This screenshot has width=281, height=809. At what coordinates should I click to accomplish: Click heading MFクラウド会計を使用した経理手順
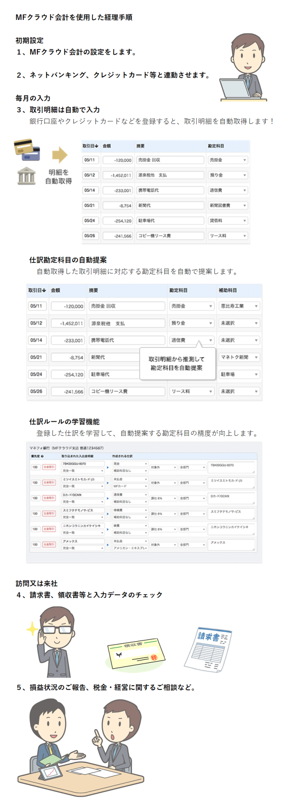pyautogui.click(x=74, y=17)
